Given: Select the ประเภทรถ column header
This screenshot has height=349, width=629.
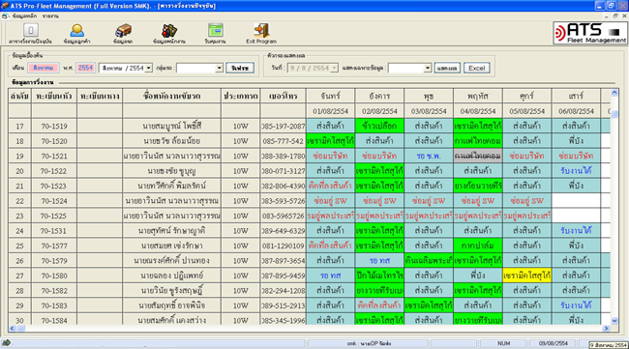Looking at the screenshot, I should pyautogui.click(x=241, y=96).
